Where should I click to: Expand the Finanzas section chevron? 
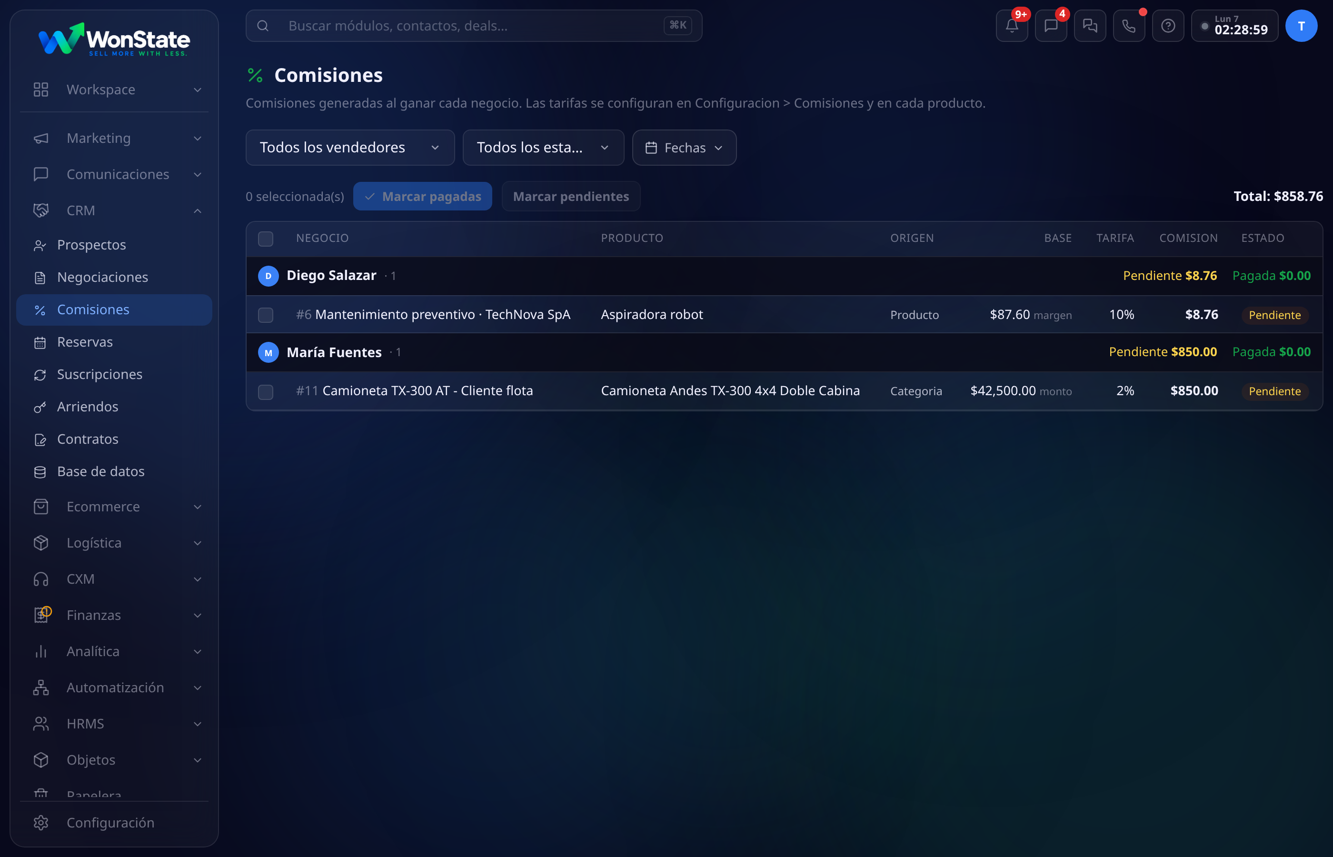(x=198, y=615)
